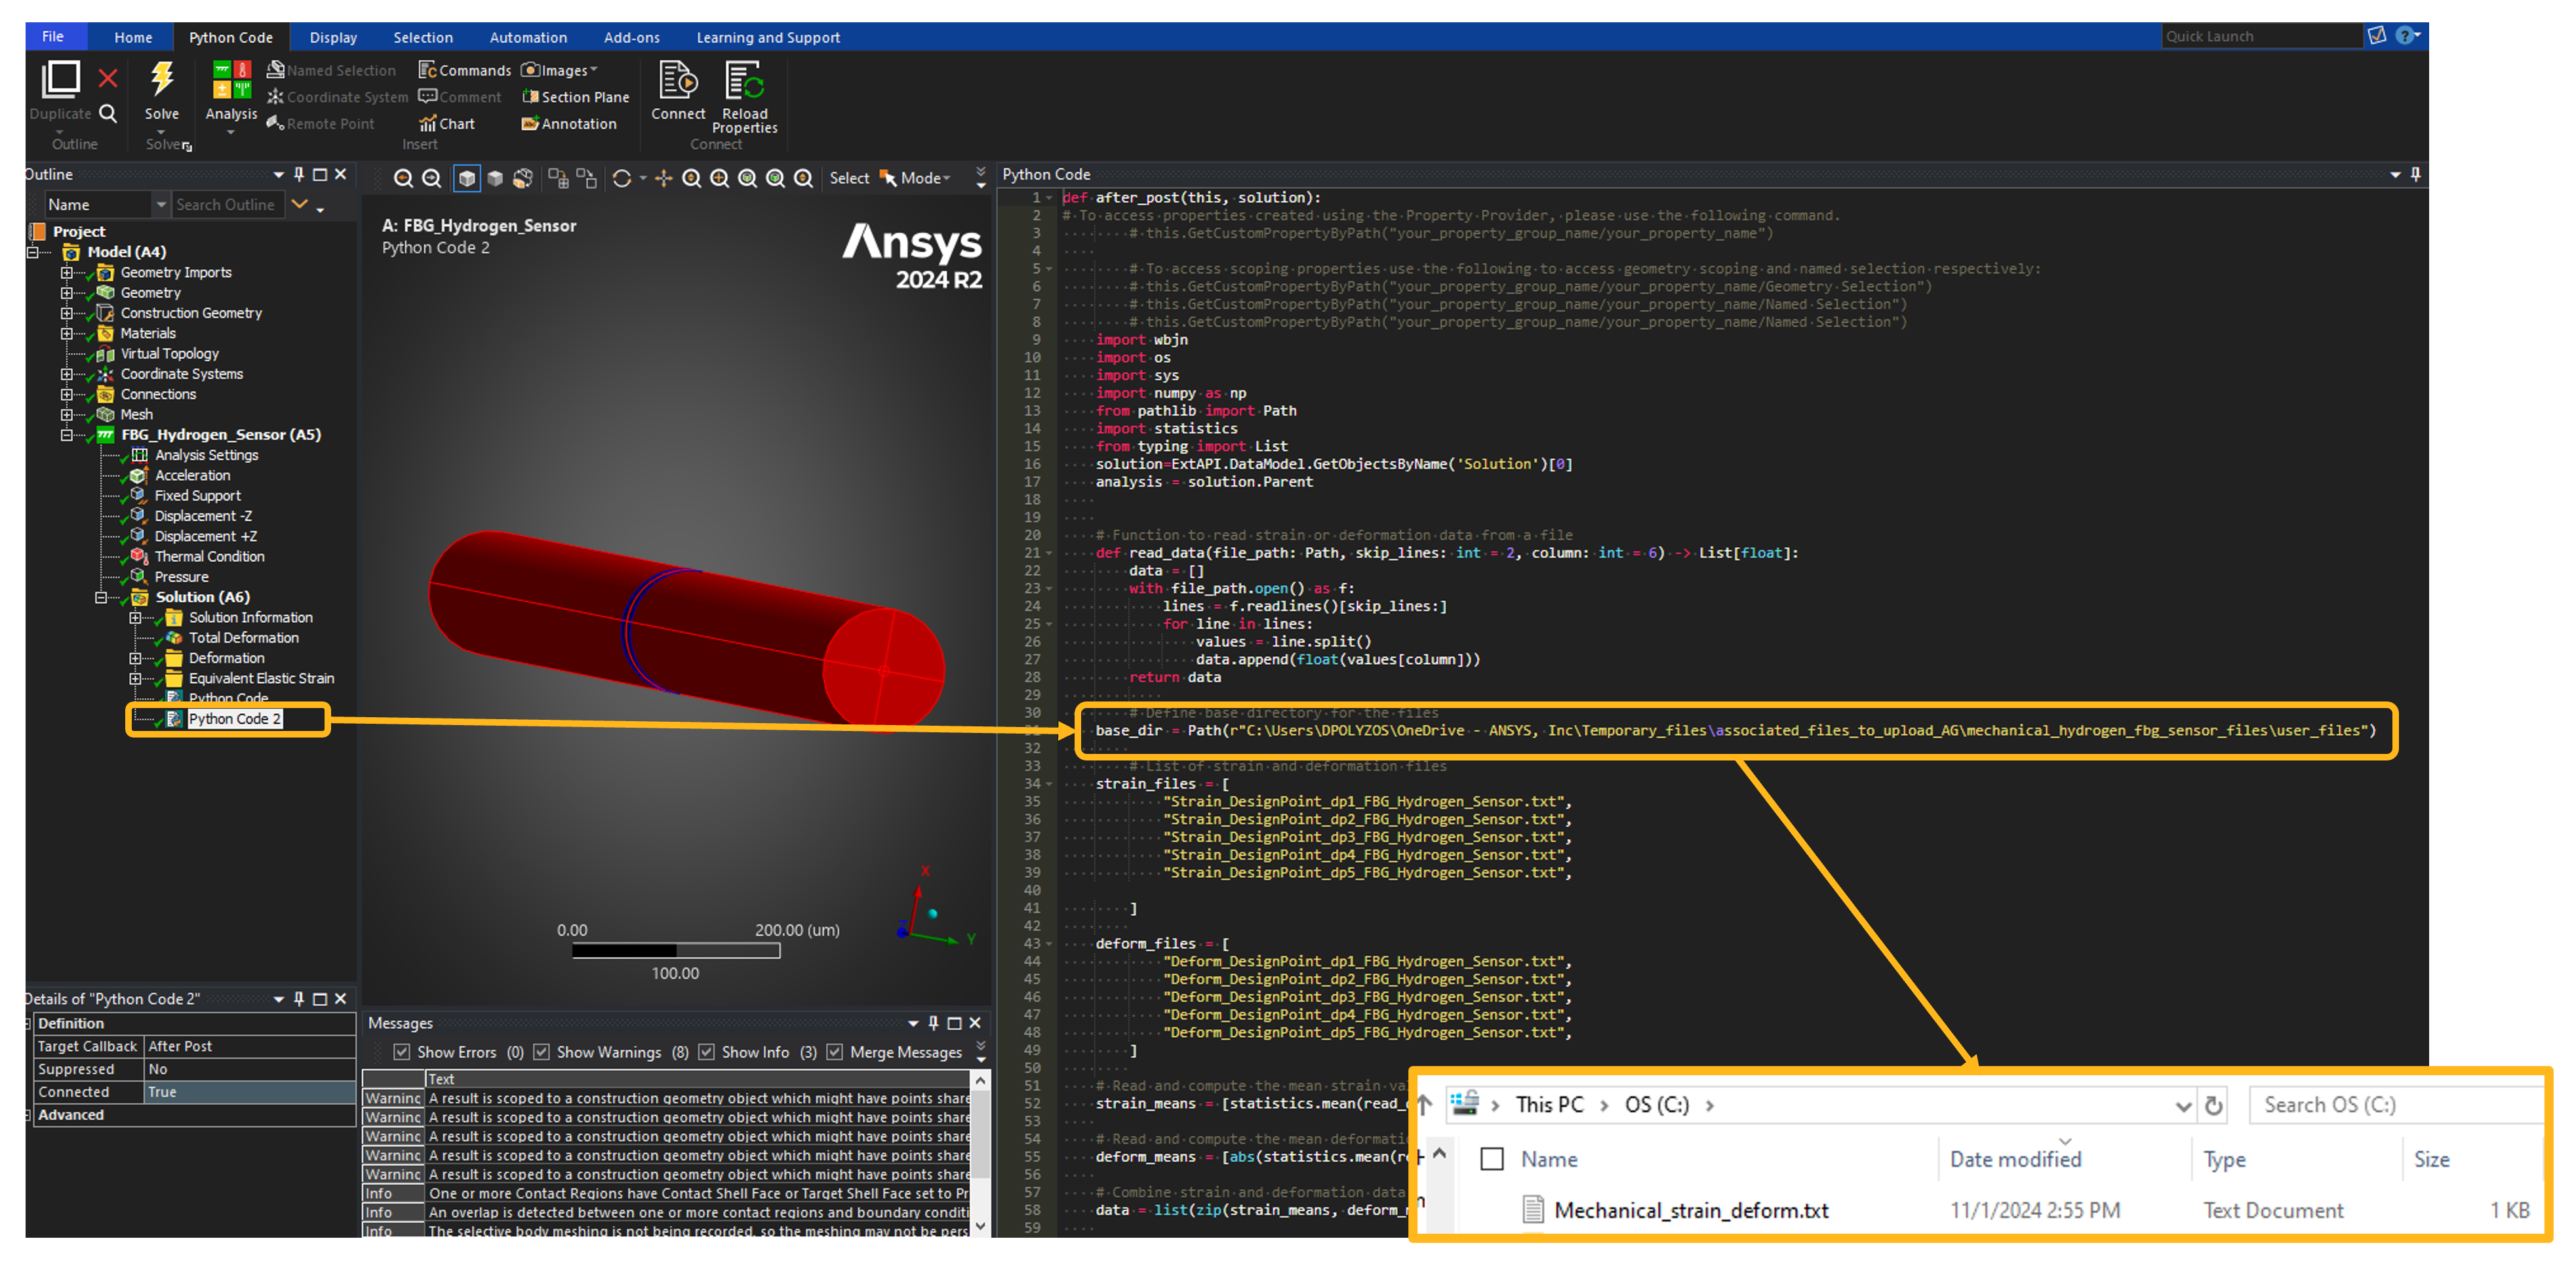This screenshot has width=2576, height=1262.
Task: Click the Zoom To Fit icon
Action: pyautogui.click(x=747, y=178)
